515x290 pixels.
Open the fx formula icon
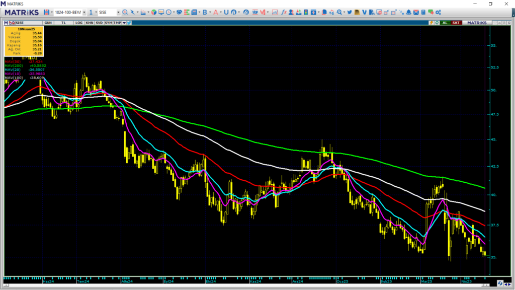[284, 12]
